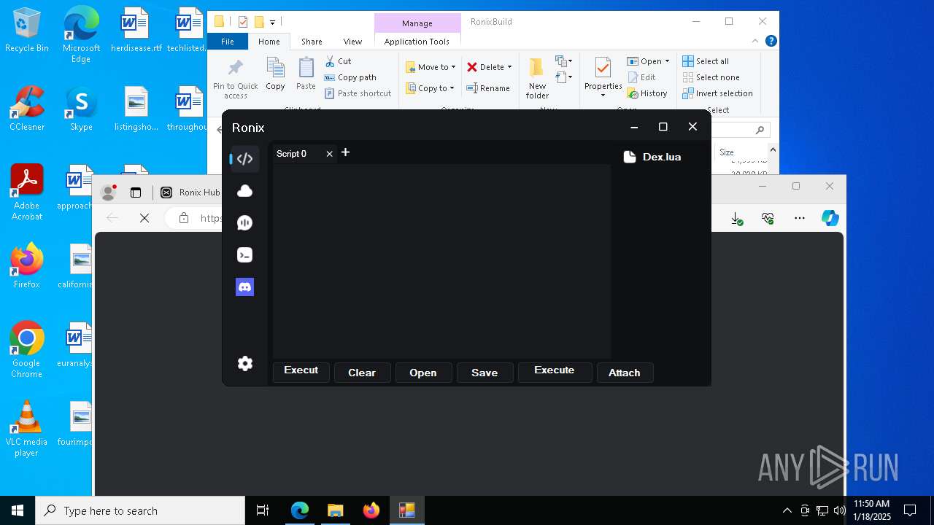This screenshot has width=934, height=525.
Task: Open Explorer Help question mark icon
Action: [771, 42]
